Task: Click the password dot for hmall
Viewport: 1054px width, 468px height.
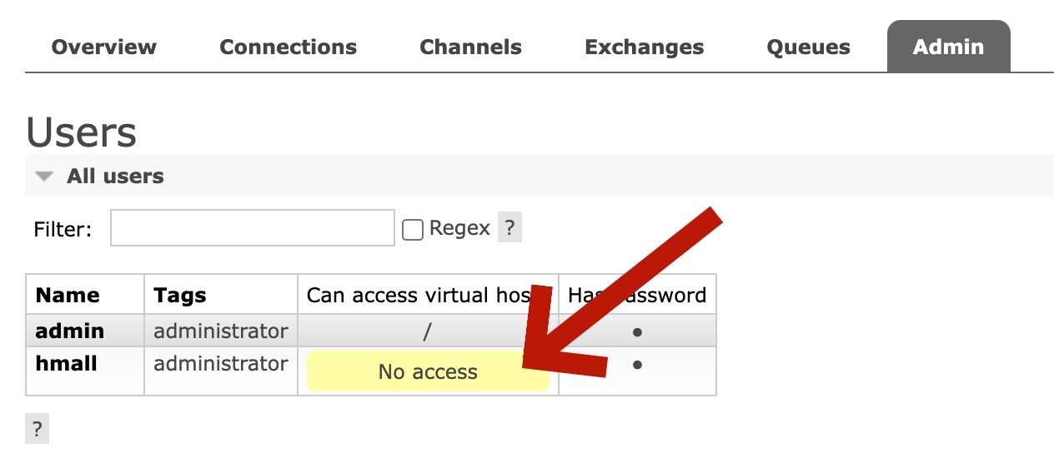Action: pyautogui.click(x=637, y=365)
